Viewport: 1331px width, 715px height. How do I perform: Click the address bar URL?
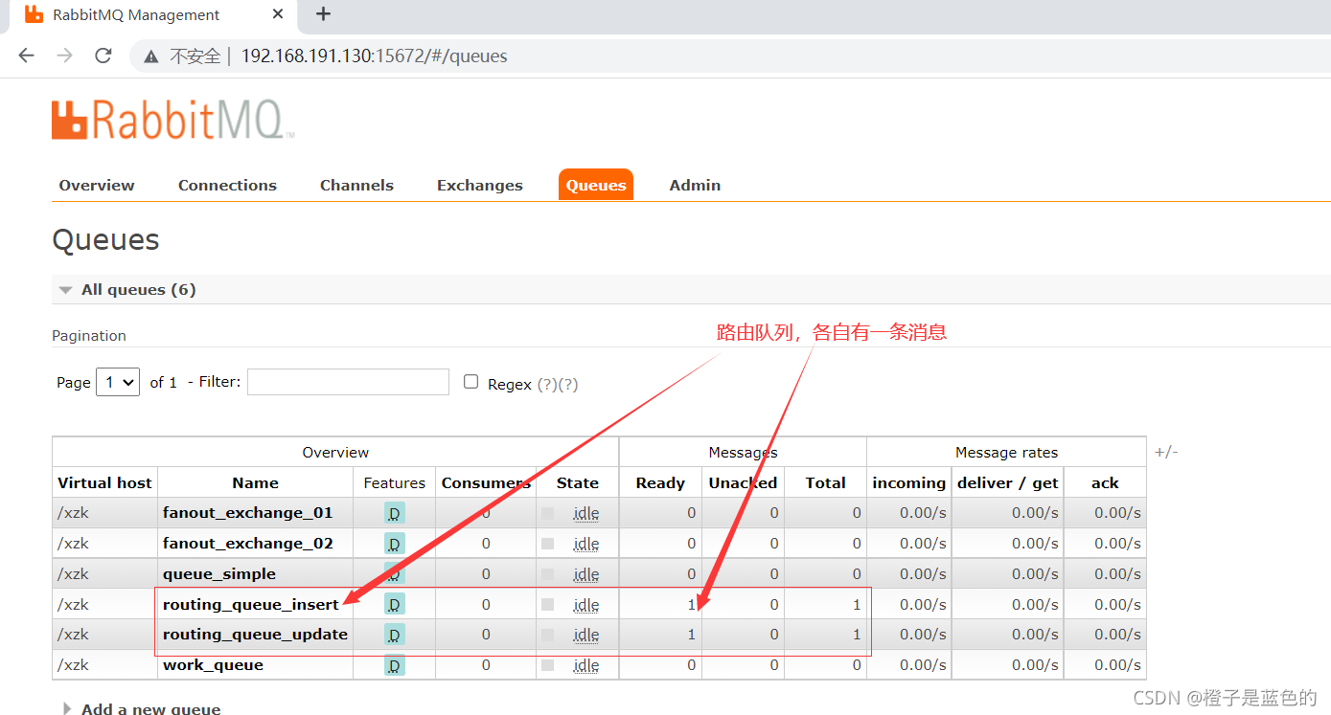click(x=374, y=56)
